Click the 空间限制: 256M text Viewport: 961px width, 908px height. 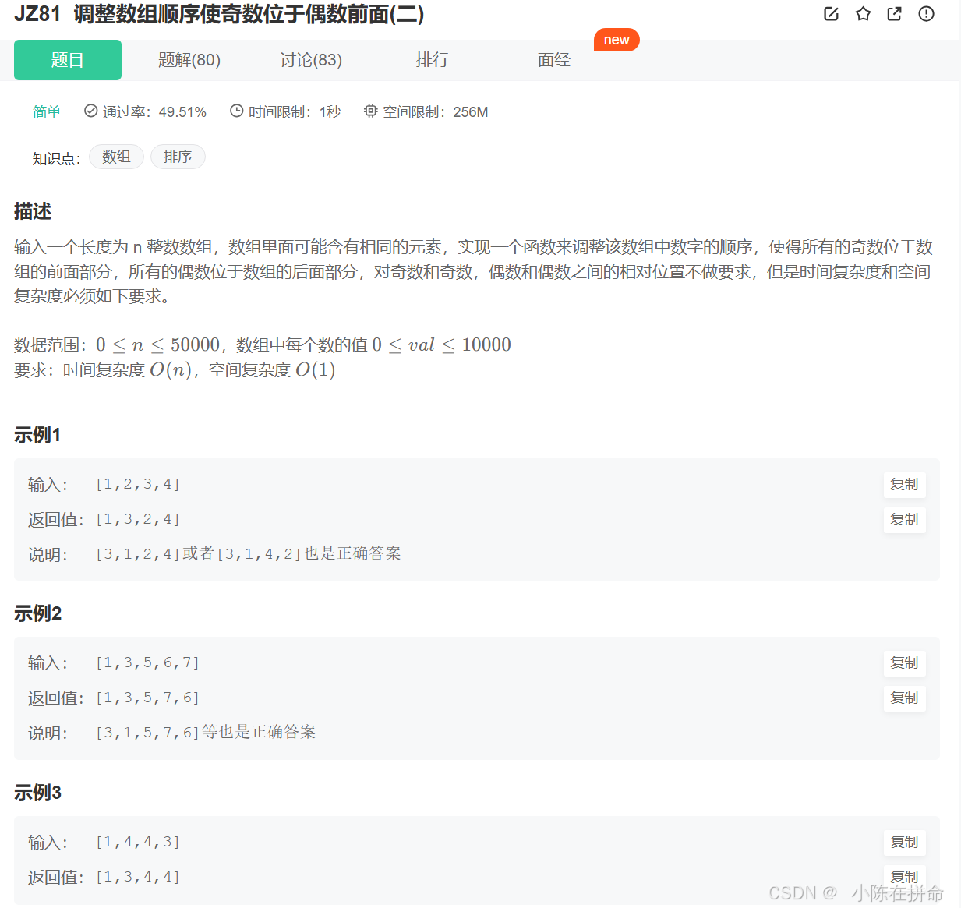click(435, 112)
